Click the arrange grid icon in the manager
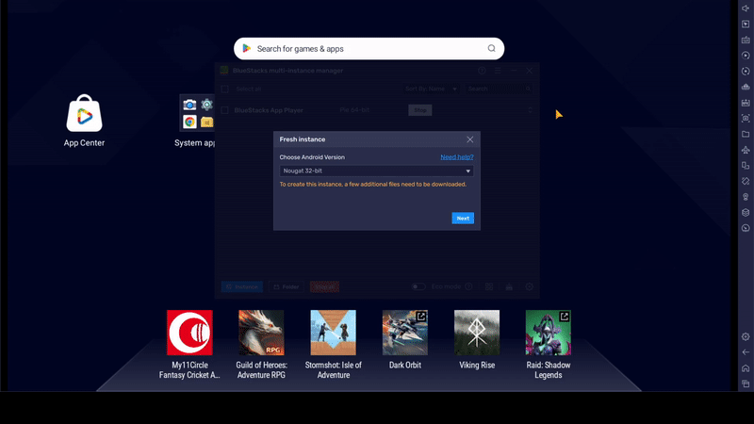 (489, 287)
